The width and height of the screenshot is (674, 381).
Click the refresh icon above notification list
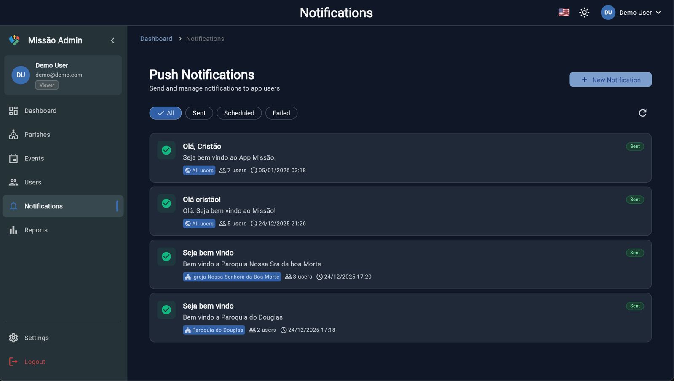(642, 113)
